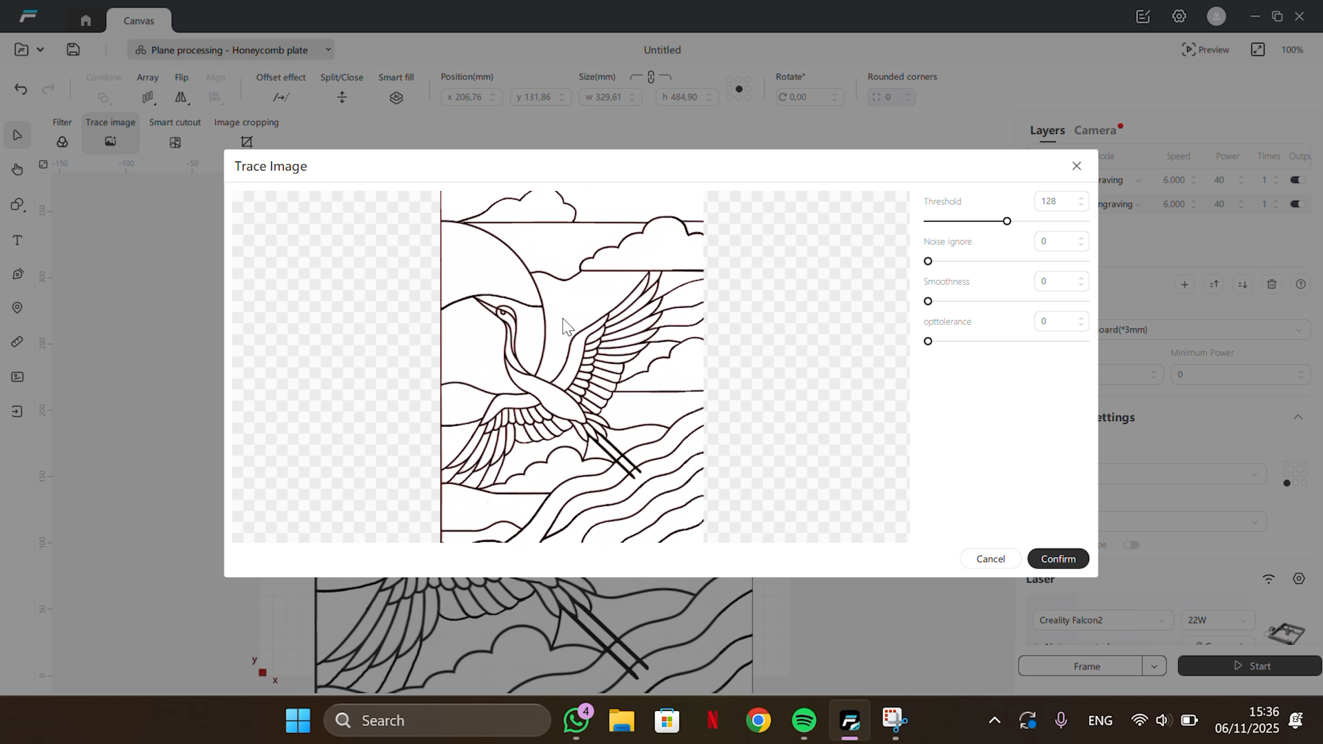Switch to the Camera tab
The width and height of the screenshot is (1323, 744).
[1095, 130]
